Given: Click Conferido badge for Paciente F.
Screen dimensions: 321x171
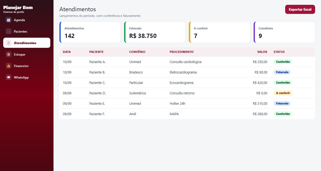Looking at the screenshot, I should click(x=283, y=114).
